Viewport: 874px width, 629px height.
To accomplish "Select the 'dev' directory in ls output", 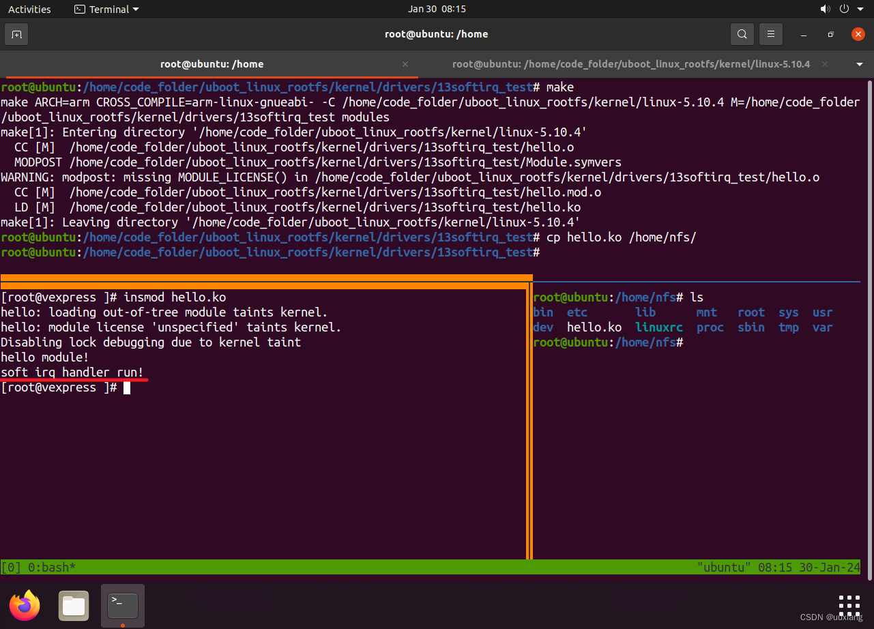I will pos(543,327).
